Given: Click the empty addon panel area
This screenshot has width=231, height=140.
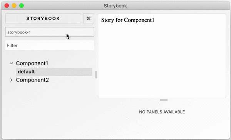Looking at the screenshot, I should tap(162, 127).
